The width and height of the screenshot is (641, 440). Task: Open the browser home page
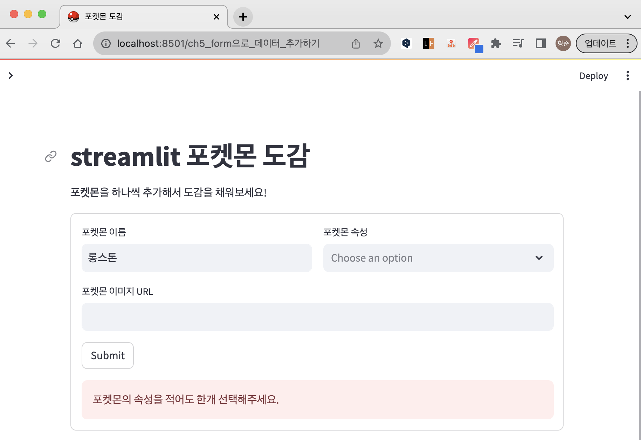pos(78,43)
